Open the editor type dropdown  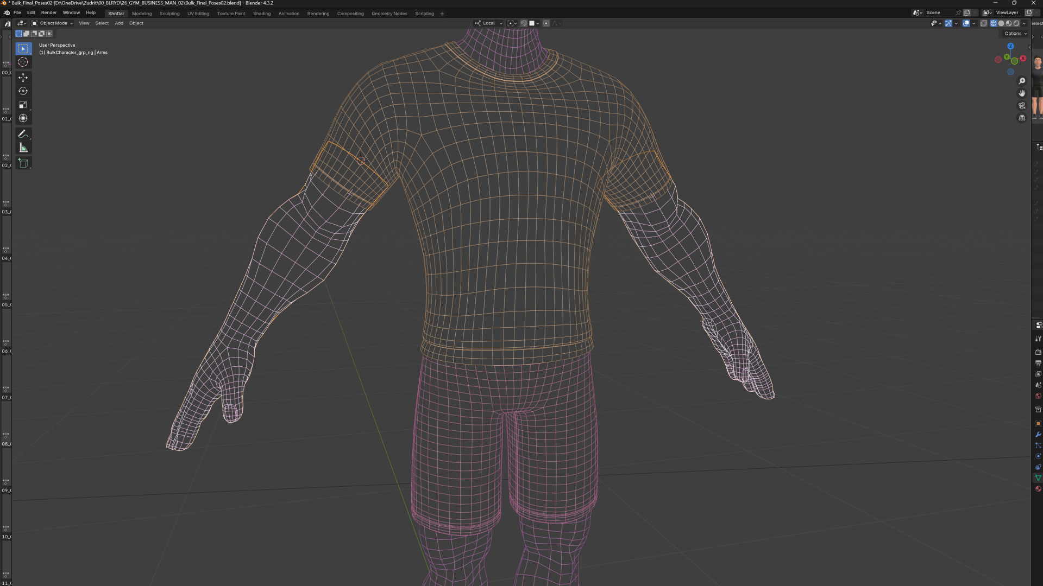pos(22,23)
